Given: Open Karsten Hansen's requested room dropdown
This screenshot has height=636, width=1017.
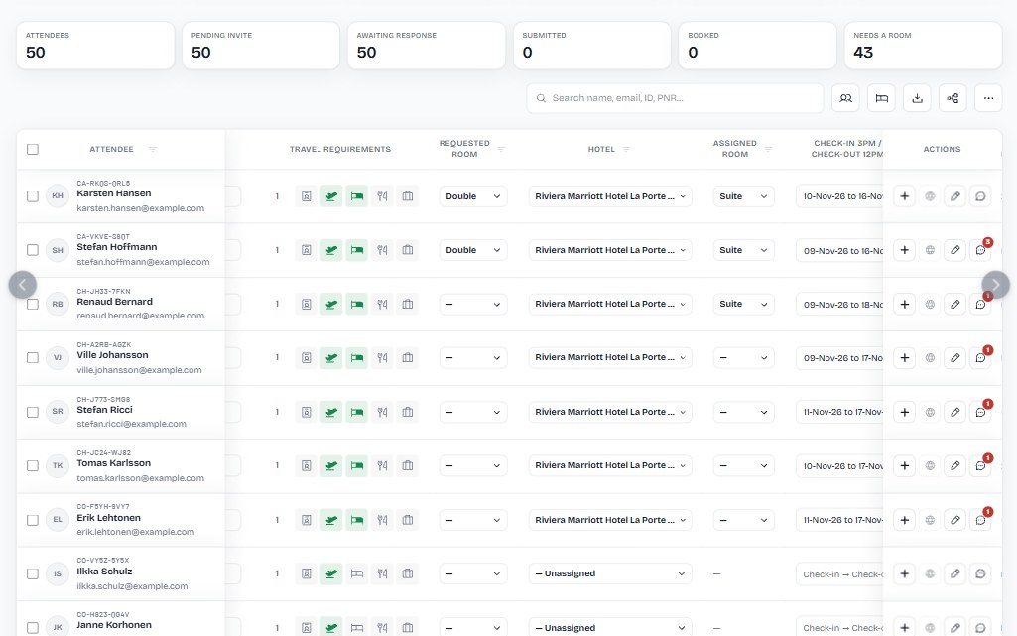Looking at the screenshot, I should [473, 196].
